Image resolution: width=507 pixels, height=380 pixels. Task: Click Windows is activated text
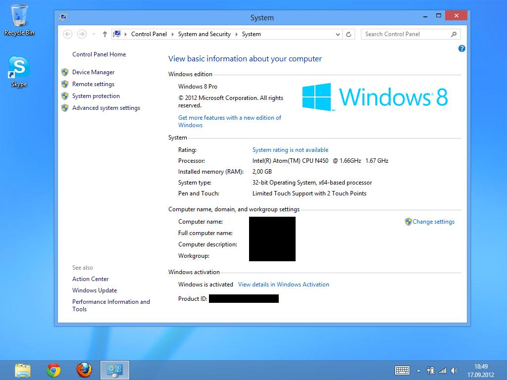205,285
